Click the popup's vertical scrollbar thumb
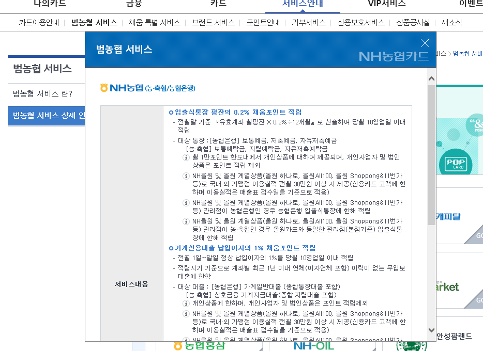This screenshot has width=483, height=351. (431, 155)
